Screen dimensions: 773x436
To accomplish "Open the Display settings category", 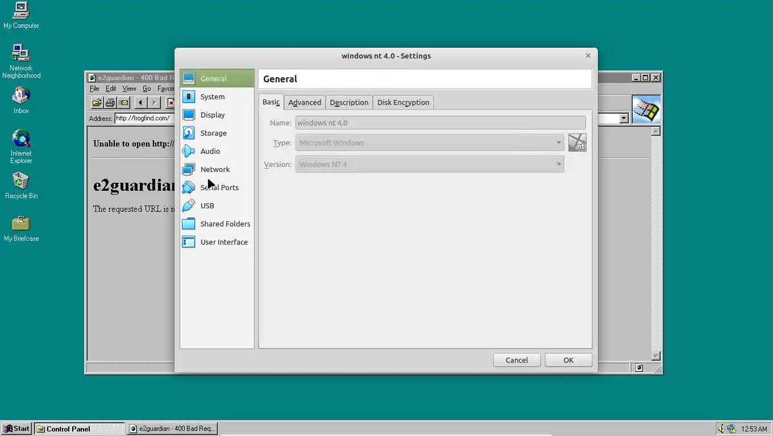I will (217, 115).
